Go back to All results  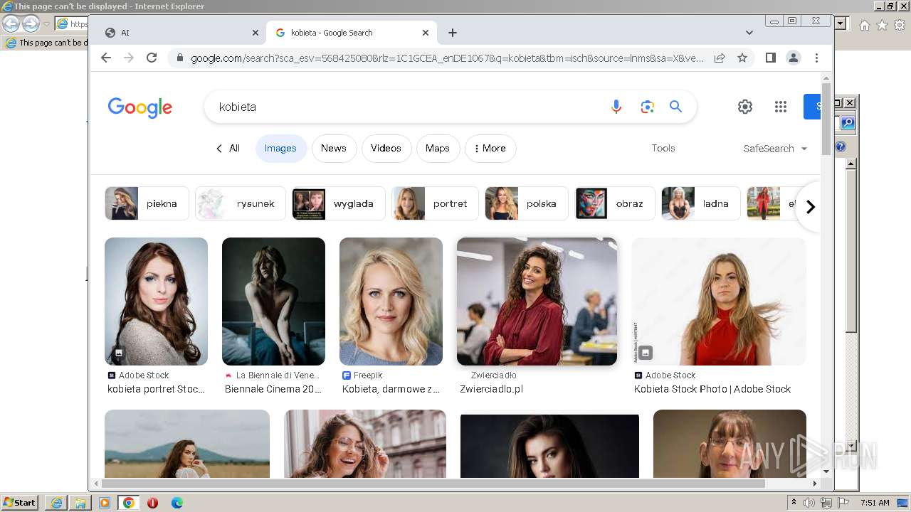(228, 149)
